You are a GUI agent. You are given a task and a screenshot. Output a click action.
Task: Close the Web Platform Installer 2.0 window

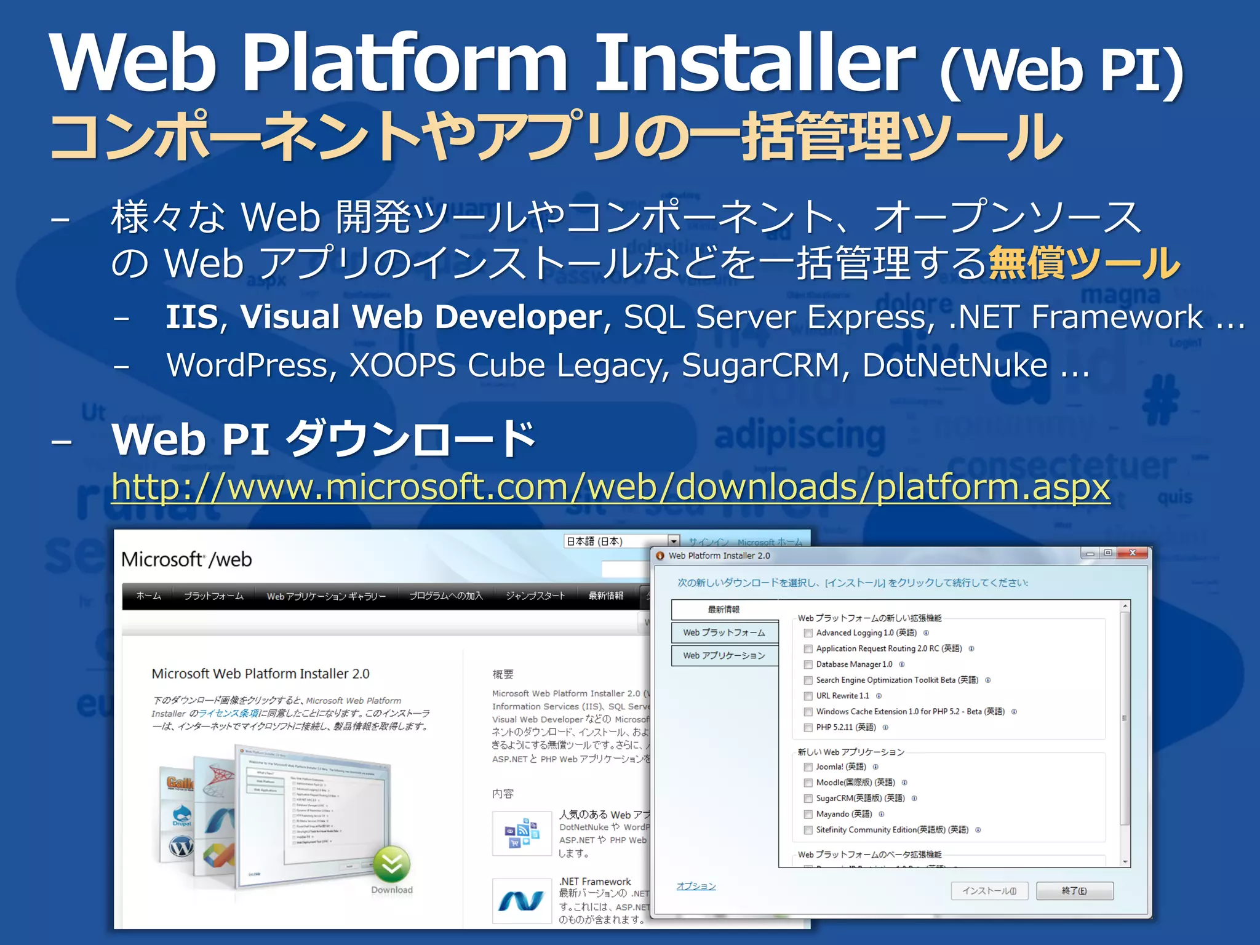point(1132,553)
